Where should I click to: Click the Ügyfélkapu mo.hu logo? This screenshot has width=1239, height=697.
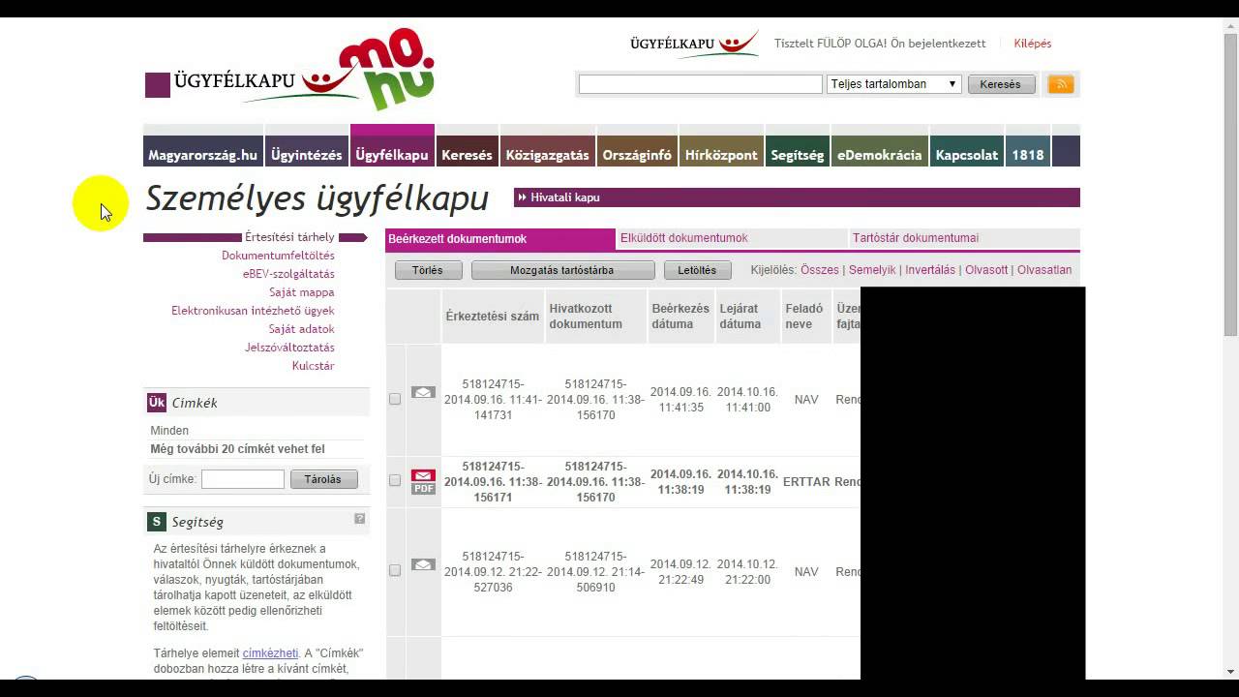tap(290, 72)
